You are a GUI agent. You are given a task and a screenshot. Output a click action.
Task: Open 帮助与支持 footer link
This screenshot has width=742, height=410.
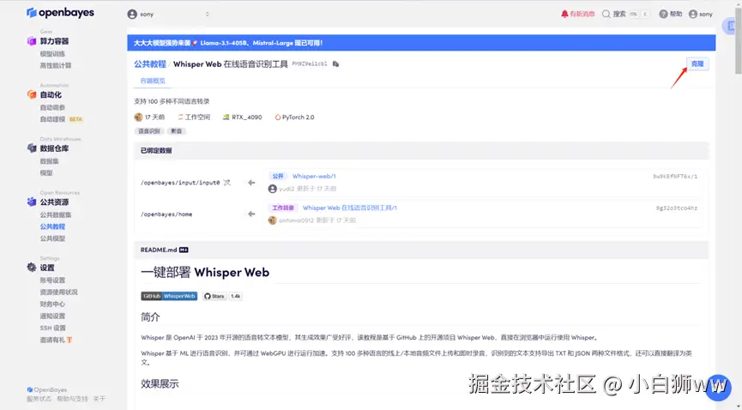(x=72, y=399)
